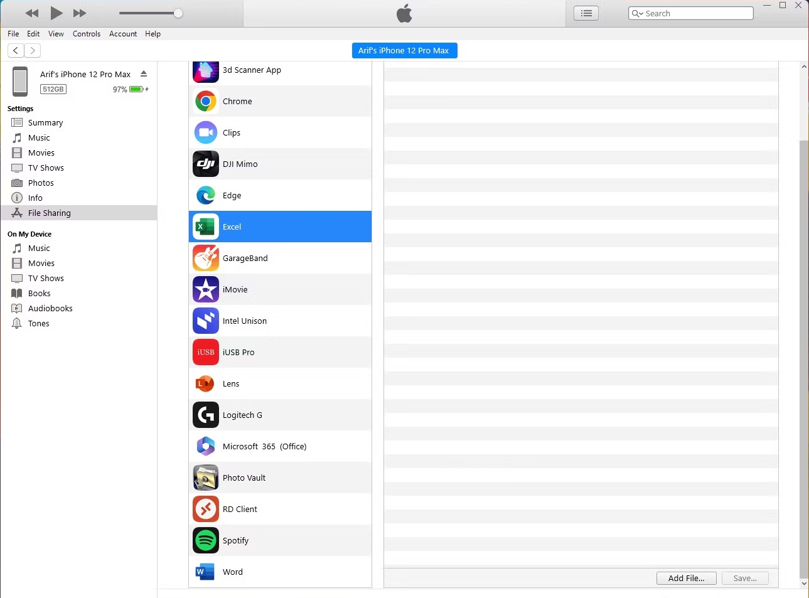The image size is (809, 598).
Task: Select the Chrome app icon
Action: click(206, 101)
